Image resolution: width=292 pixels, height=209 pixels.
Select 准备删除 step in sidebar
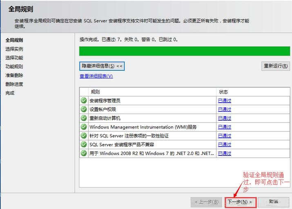tap(14, 75)
